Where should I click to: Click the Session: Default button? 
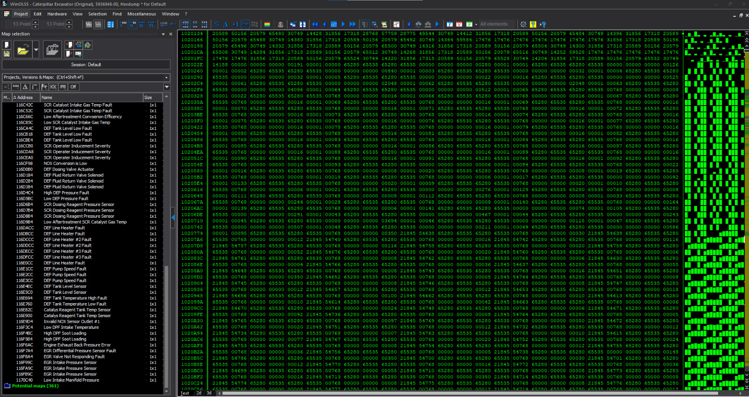[86, 64]
